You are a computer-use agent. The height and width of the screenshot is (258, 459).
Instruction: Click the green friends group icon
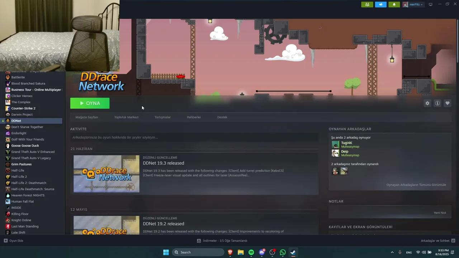[x=367, y=4]
